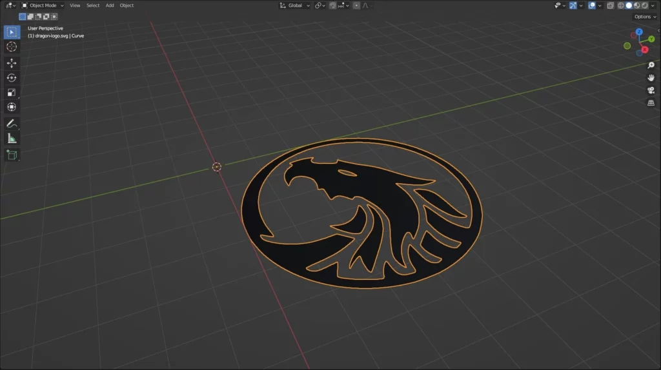This screenshot has width=661, height=370.
Task: Click the red X axis gizmo ball
Action: pos(645,50)
